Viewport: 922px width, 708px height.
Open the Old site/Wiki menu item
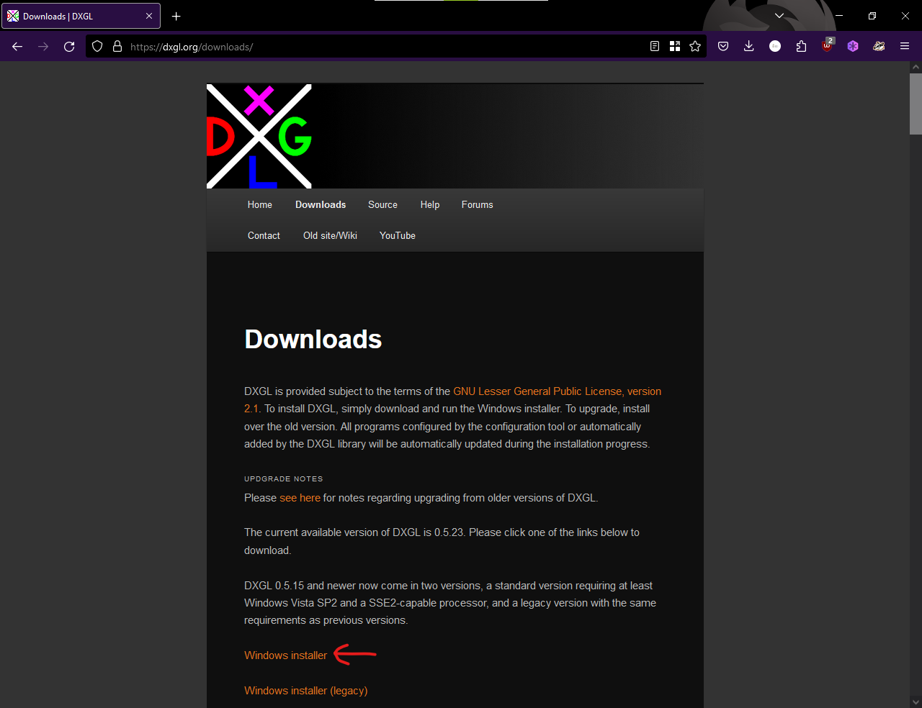point(330,236)
